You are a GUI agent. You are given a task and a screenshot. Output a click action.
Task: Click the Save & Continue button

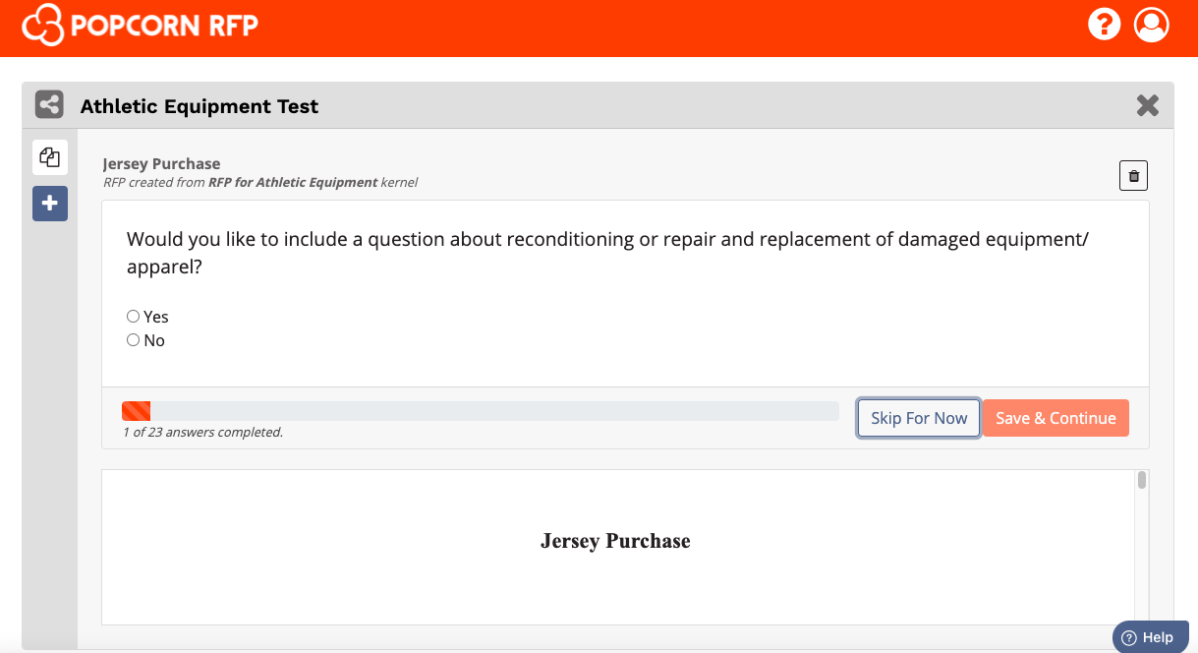click(x=1055, y=418)
